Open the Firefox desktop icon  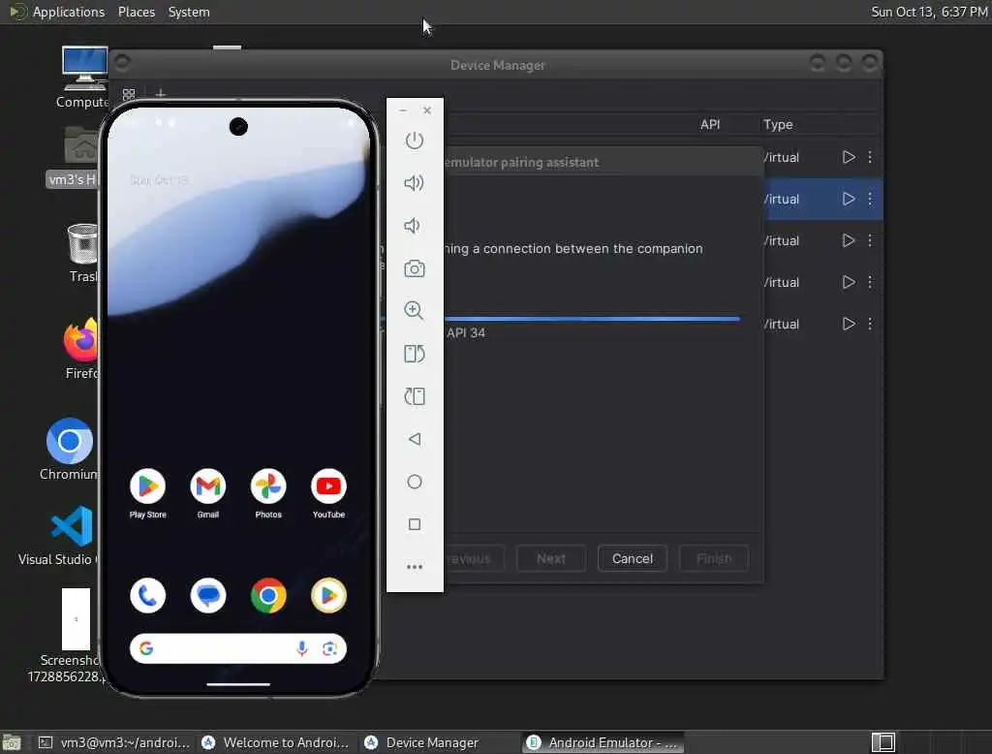click(81, 348)
